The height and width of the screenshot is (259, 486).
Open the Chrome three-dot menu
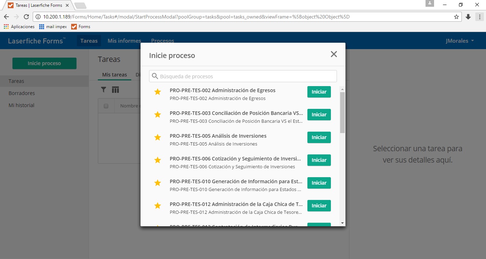click(x=479, y=17)
